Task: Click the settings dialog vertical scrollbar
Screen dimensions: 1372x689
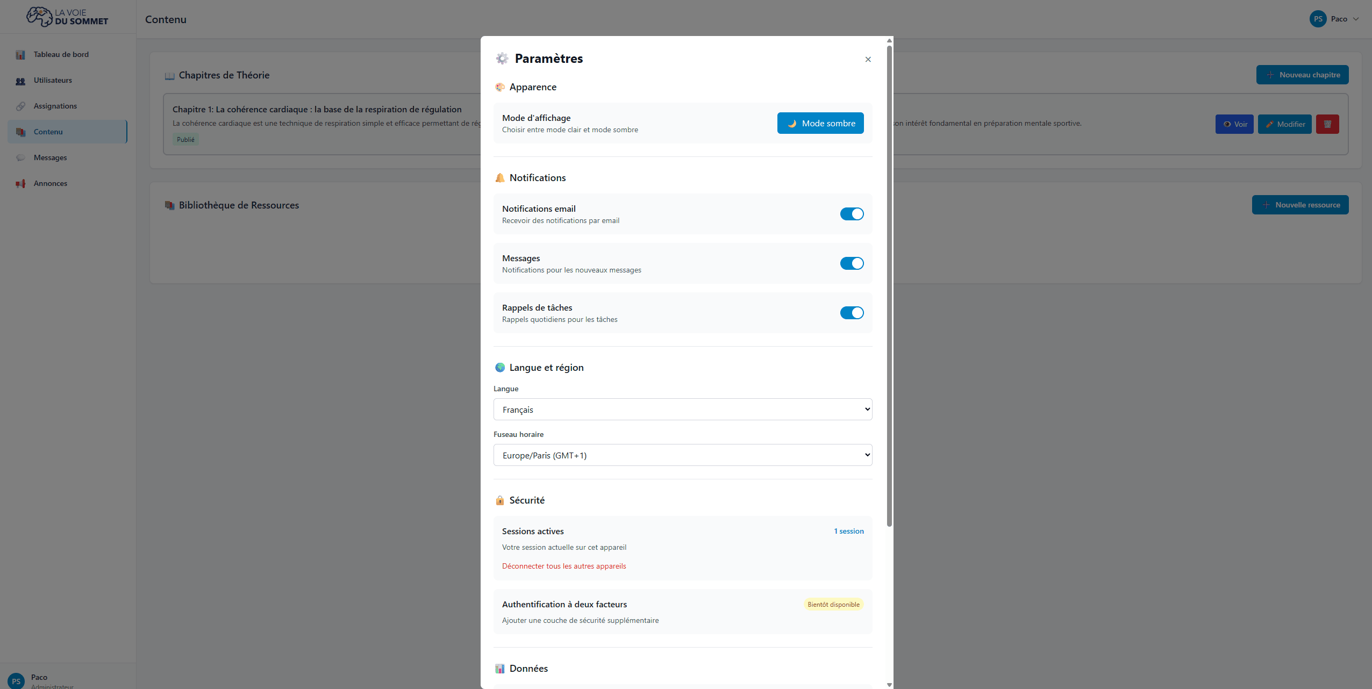Action: [x=889, y=285]
